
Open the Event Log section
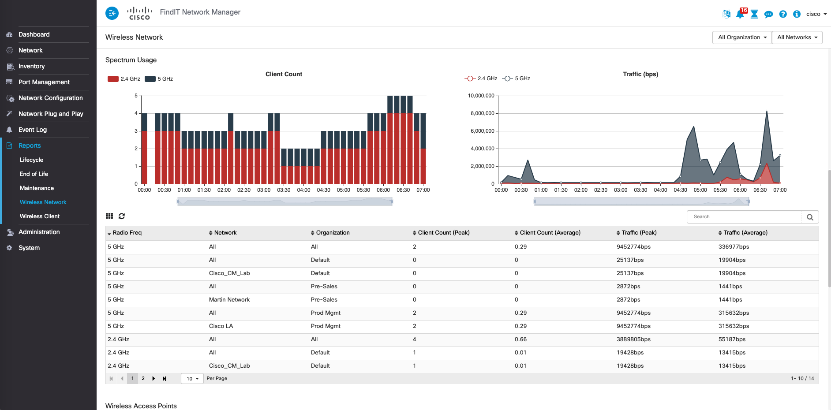(x=33, y=130)
